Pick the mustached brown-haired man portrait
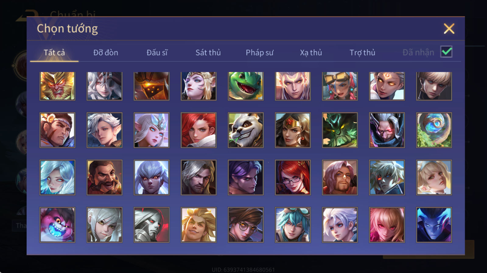Image resolution: width=487 pixels, height=273 pixels. click(x=104, y=177)
